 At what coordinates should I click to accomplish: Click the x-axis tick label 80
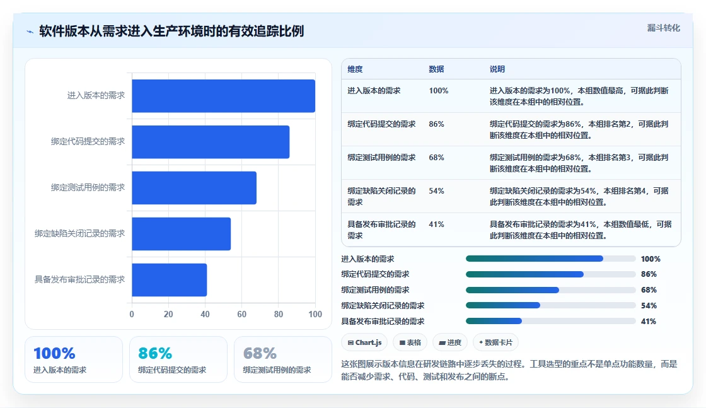(278, 314)
